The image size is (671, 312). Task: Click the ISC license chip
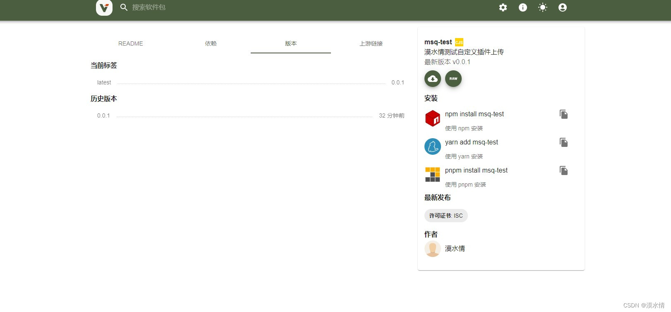(x=446, y=216)
